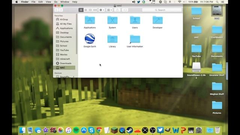
Task: Select MAC in the sidebar favorites
Action: tap(64, 67)
